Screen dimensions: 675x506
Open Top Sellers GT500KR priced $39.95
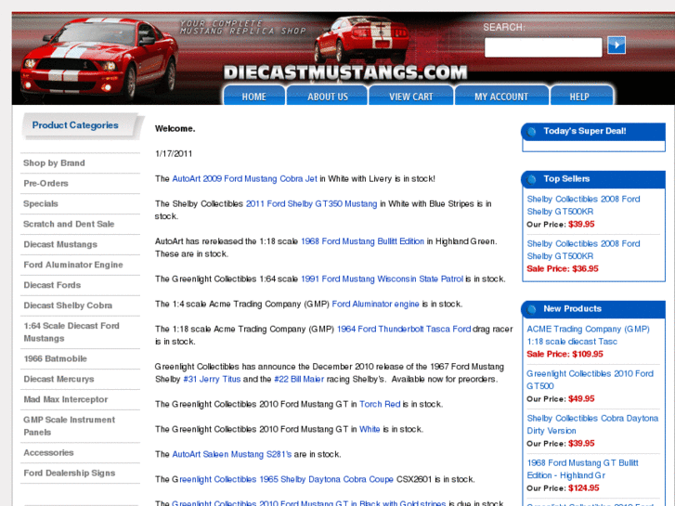[x=583, y=205]
